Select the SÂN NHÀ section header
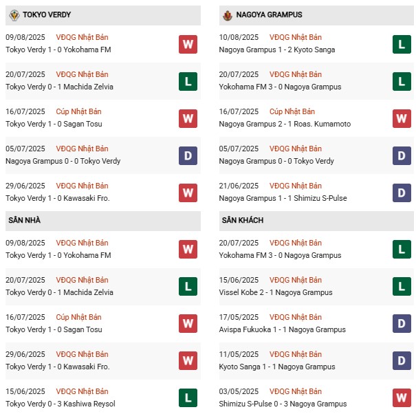Viewport: 416px width, 414px height. [24, 220]
